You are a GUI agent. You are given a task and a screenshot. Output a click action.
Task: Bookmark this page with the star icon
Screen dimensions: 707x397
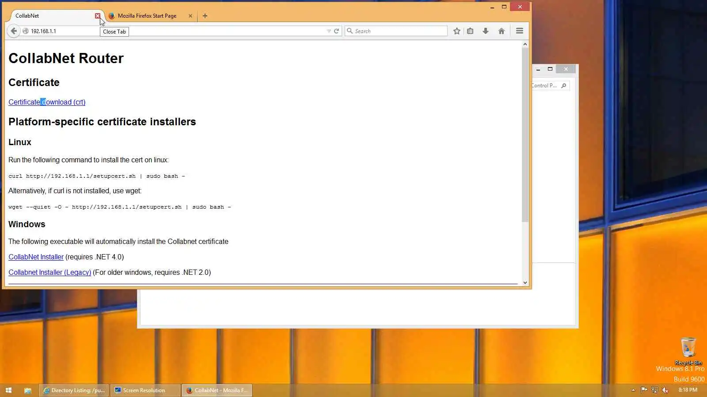(457, 31)
